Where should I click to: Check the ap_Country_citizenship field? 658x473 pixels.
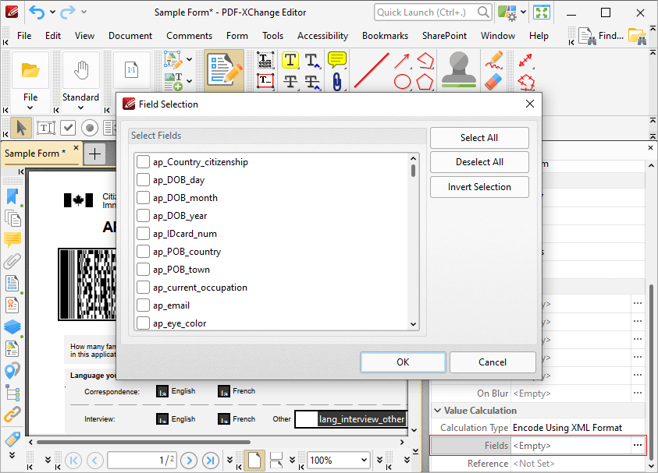143,162
